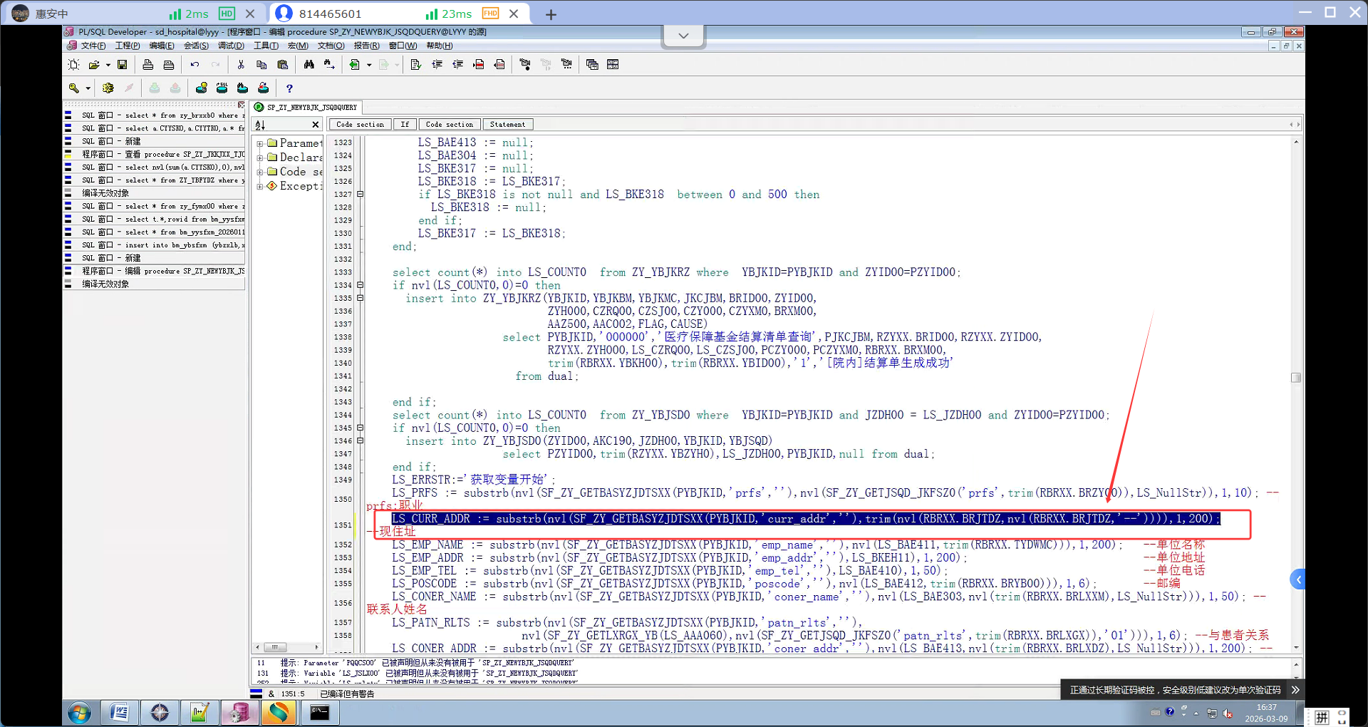The width and height of the screenshot is (1368, 727).
Task: Click the Print icon in toolbar
Action: 147,65
